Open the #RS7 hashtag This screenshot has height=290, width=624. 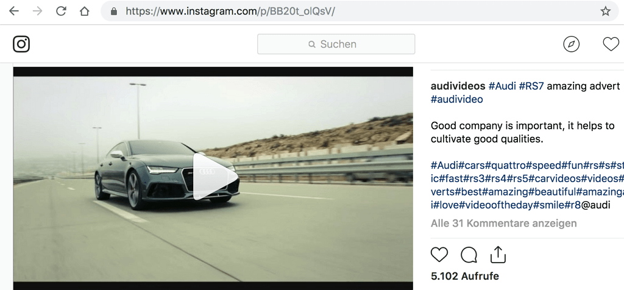531,86
